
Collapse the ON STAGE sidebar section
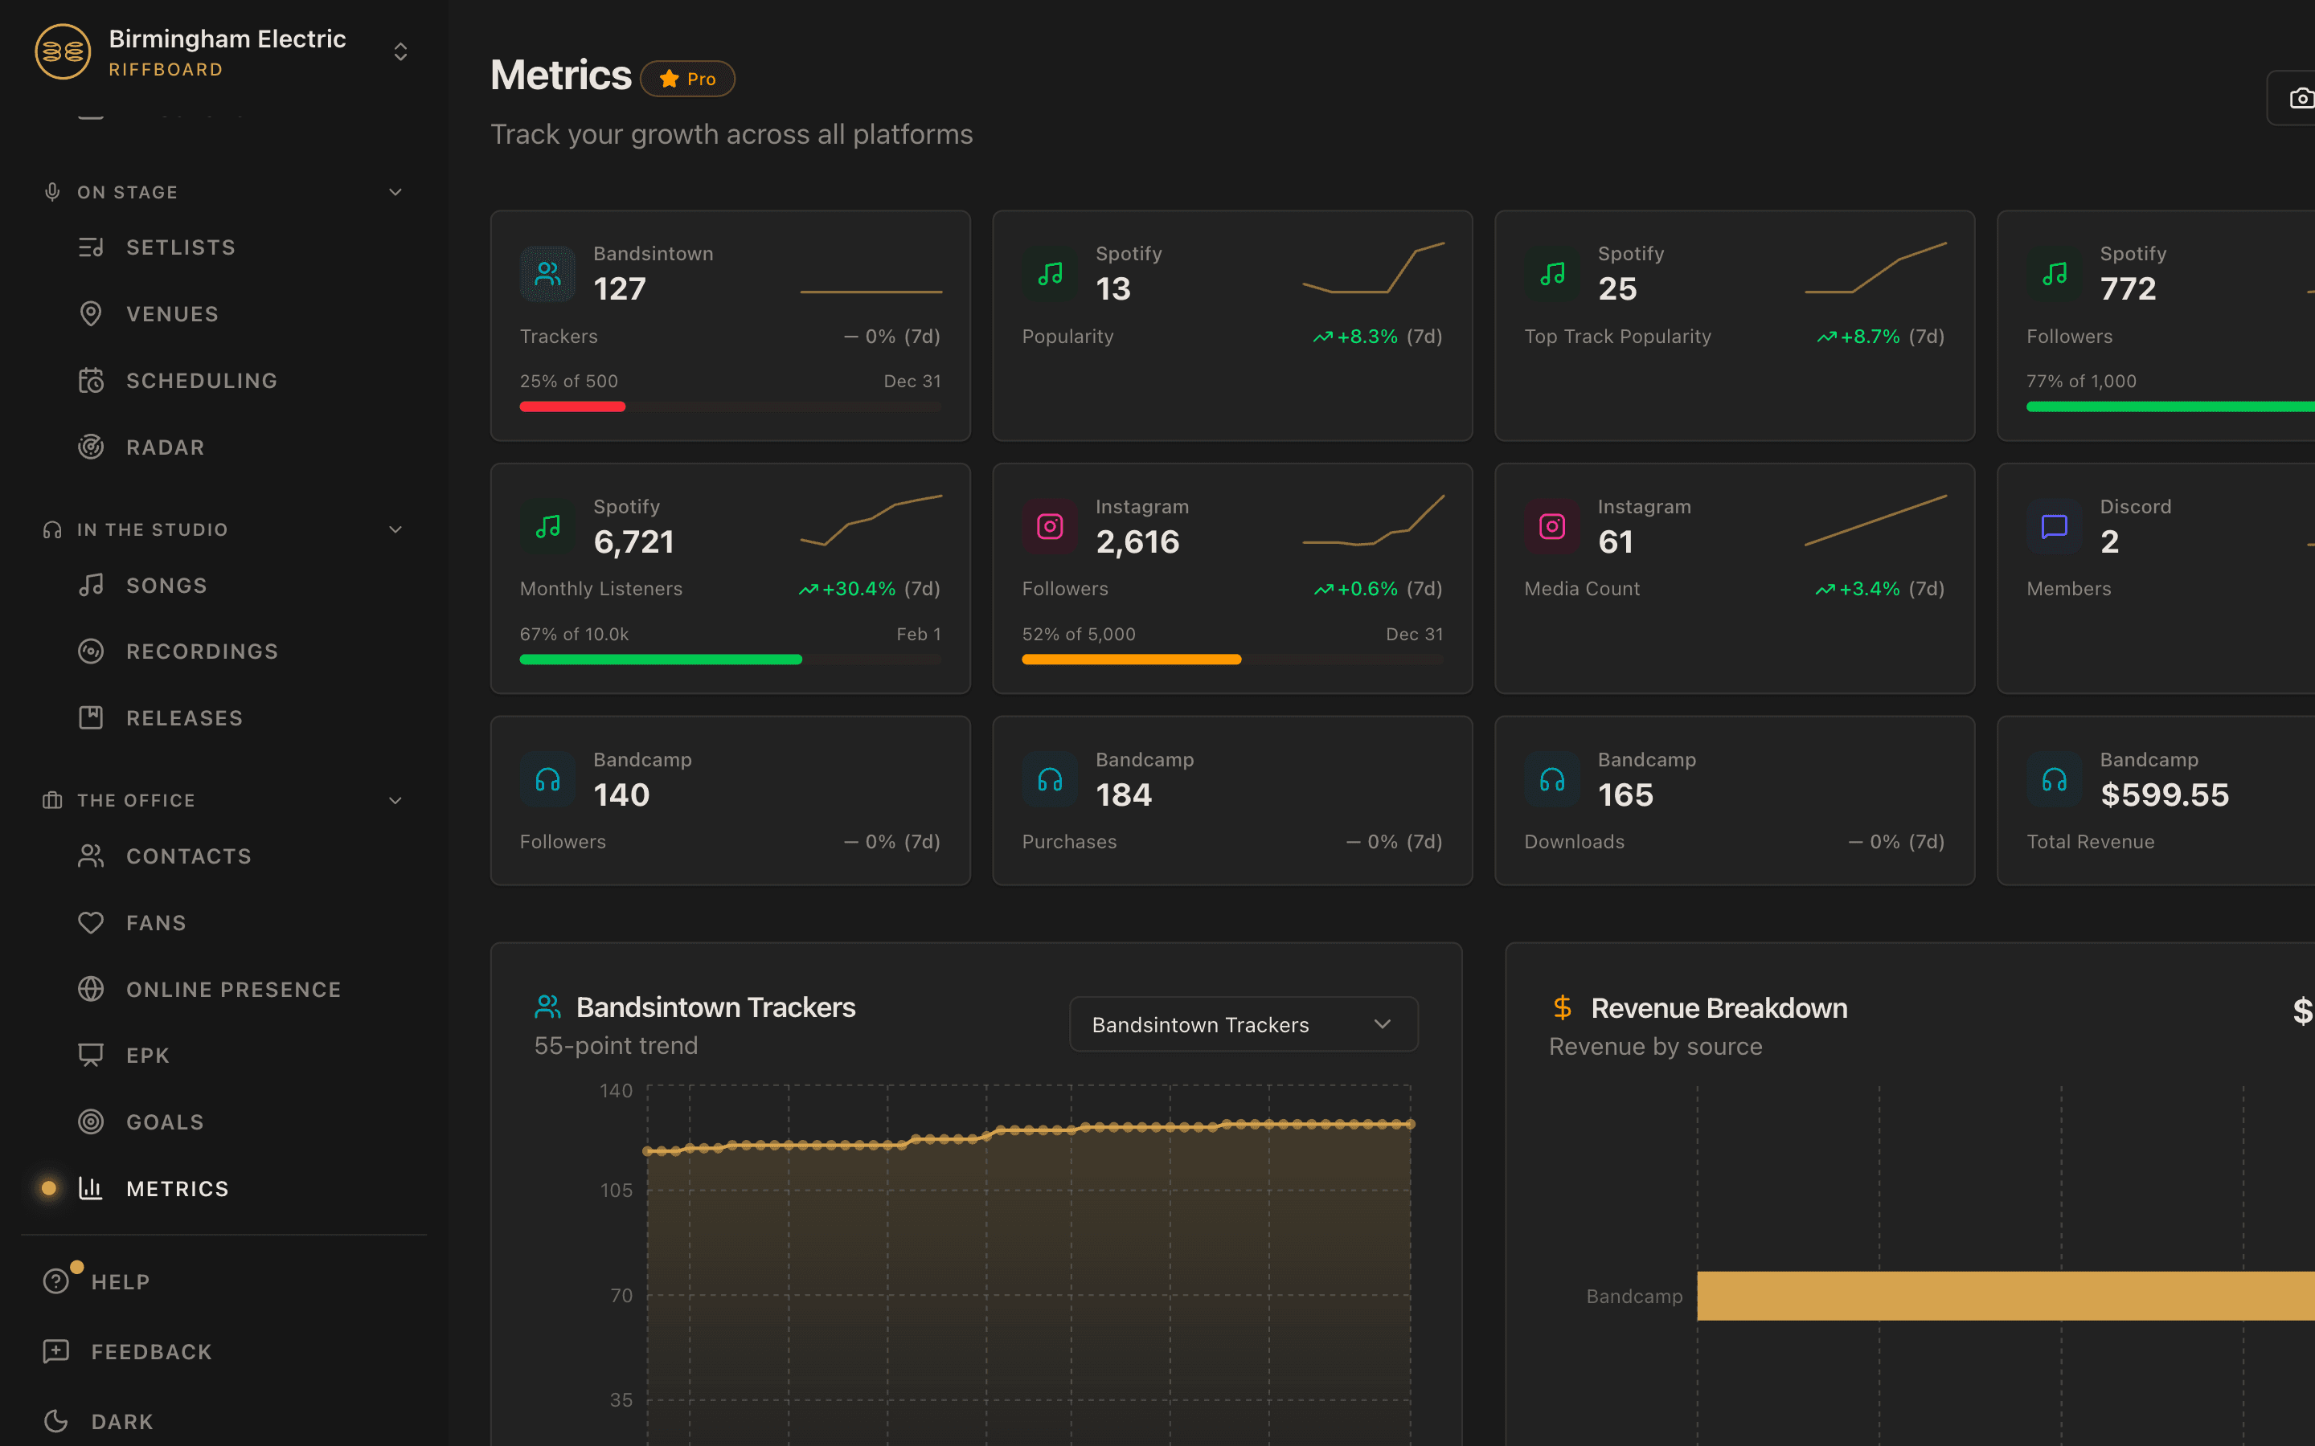(395, 191)
